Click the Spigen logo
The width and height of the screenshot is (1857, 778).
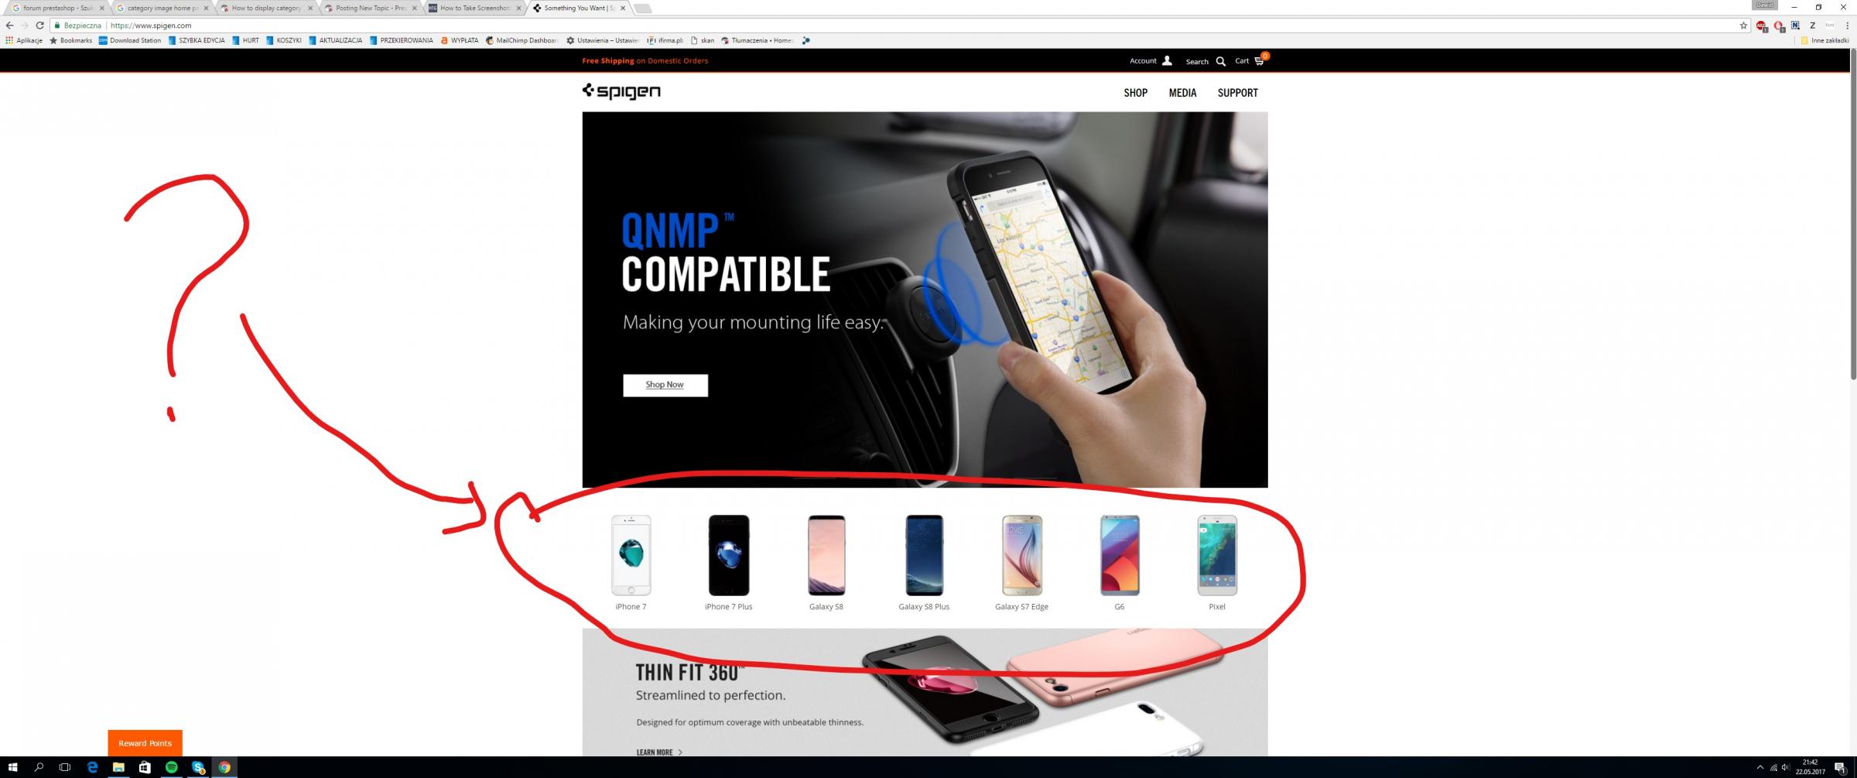coord(621,91)
